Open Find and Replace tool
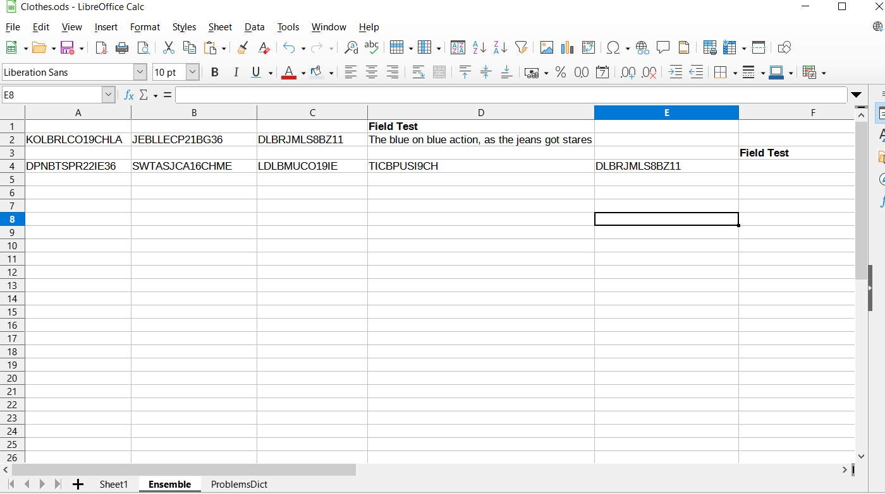Viewport: 885px width, 494px height. [351, 47]
